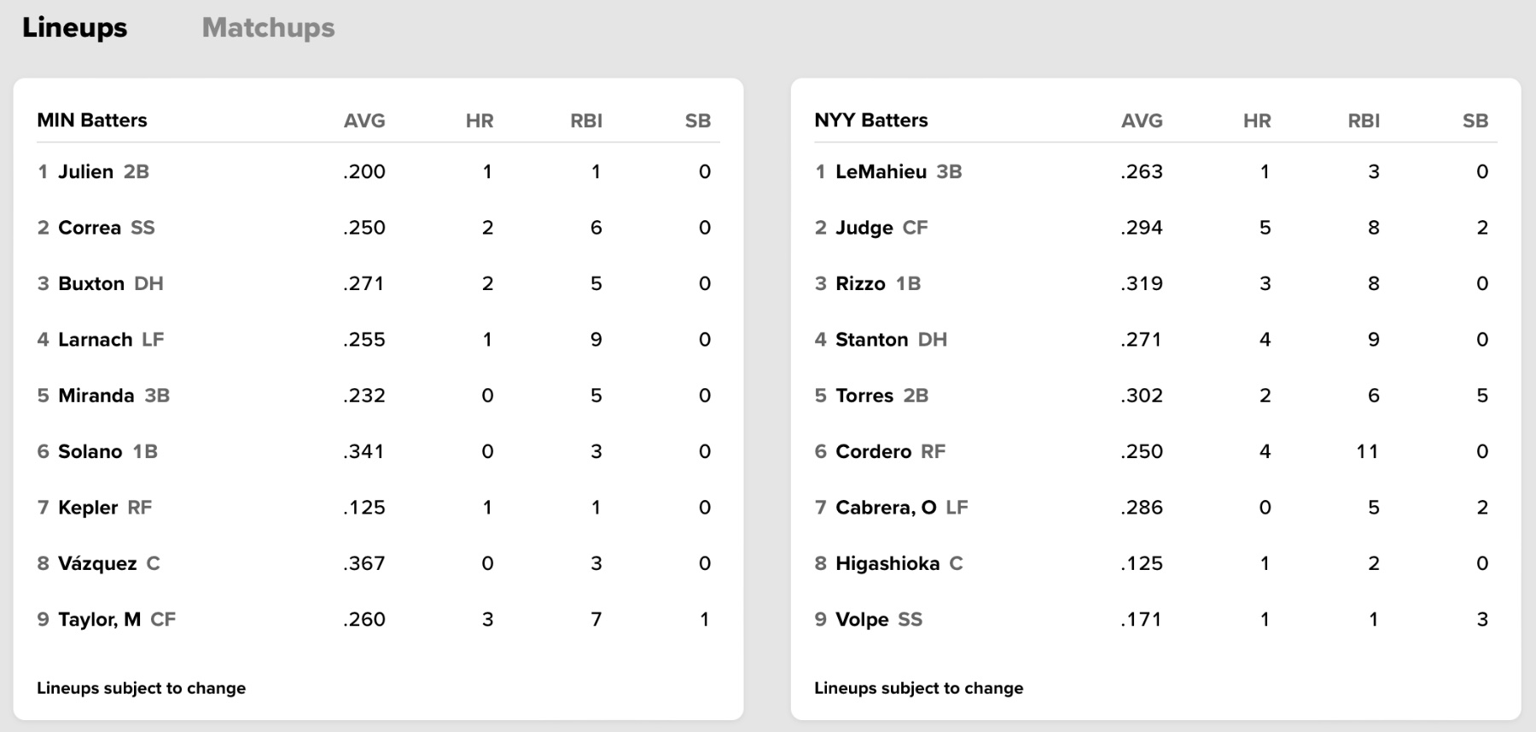1536x732 pixels.
Task: Select the Lineups tab
Action: [x=74, y=28]
